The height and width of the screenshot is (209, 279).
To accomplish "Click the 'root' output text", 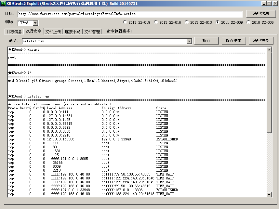I will 12,58.
